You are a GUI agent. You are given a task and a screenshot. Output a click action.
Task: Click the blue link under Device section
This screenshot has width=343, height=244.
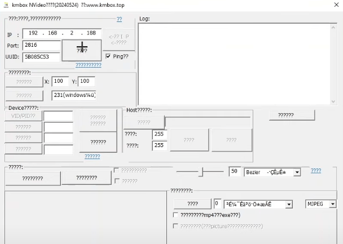pos(93,157)
